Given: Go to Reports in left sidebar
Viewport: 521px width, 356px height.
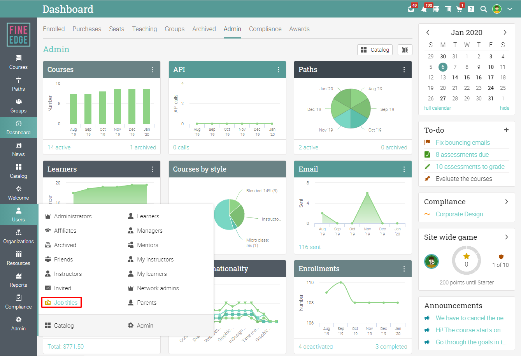Looking at the screenshot, I should click(18, 280).
